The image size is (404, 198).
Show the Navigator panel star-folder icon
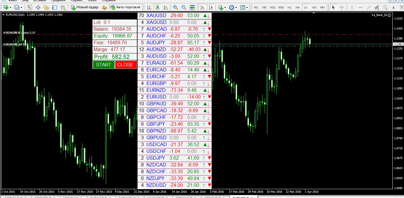click(46, 7)
